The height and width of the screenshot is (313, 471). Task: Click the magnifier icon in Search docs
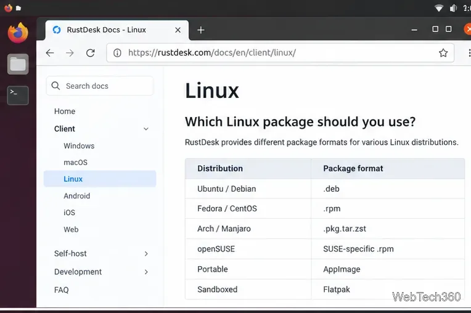pos(55,86)
